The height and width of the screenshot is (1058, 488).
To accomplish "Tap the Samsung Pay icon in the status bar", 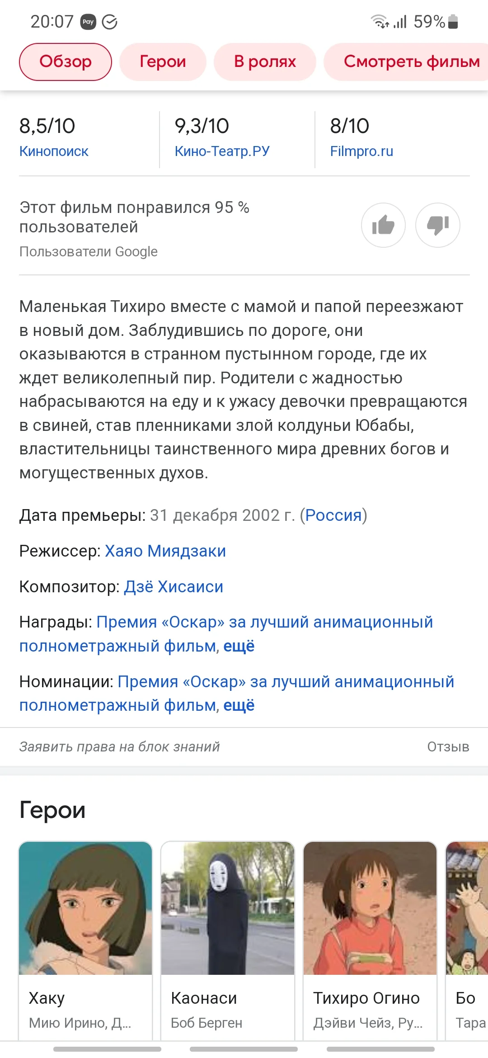I will (x=89, y=21).
